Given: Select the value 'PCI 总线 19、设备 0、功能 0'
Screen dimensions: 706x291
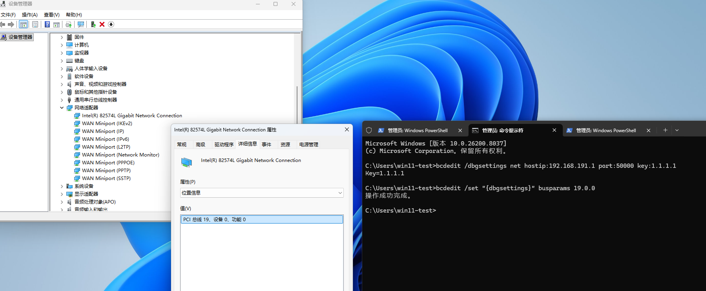Looking at the screenshot, I should [x=262, y=219].
